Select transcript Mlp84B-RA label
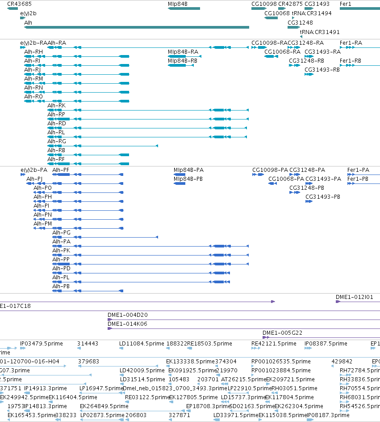 [183, 51]
